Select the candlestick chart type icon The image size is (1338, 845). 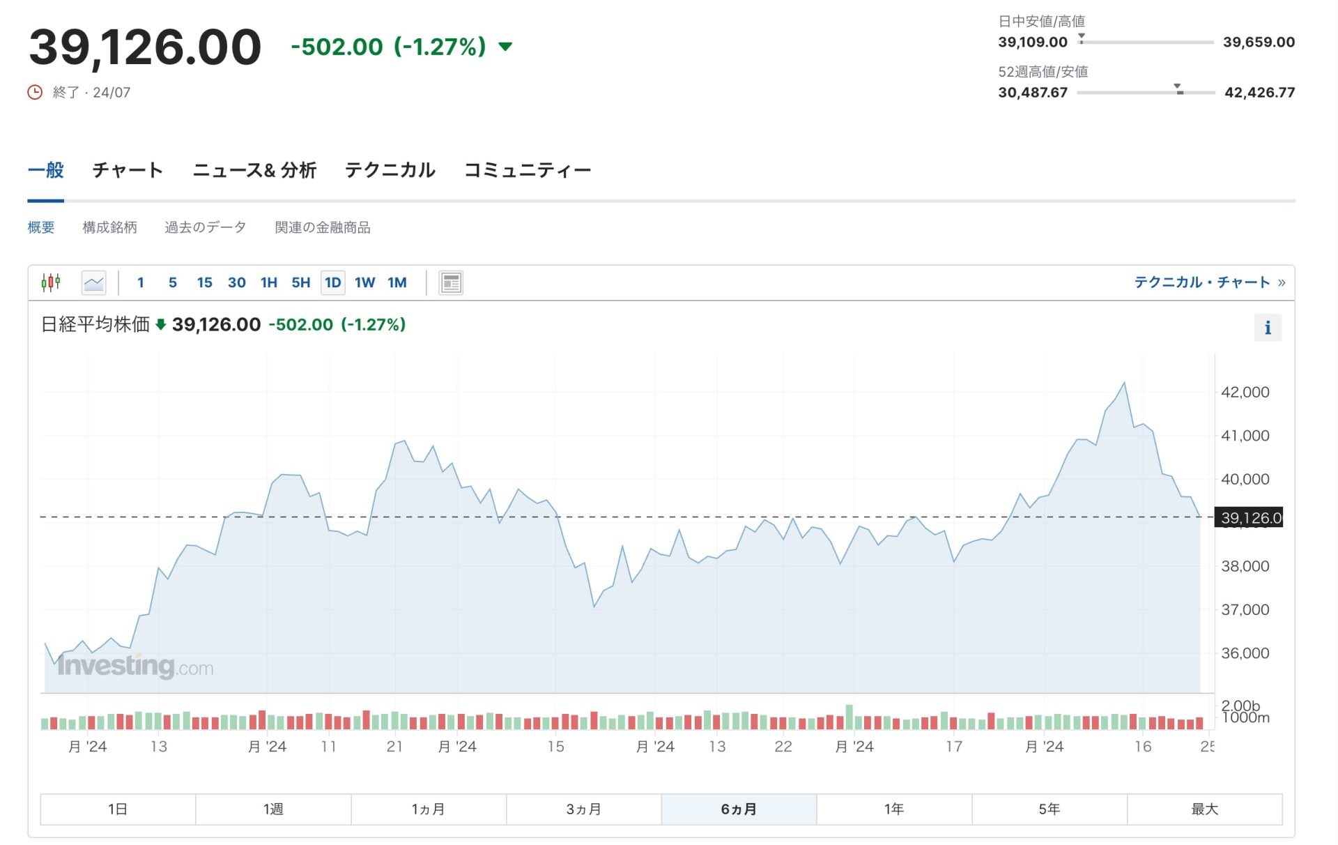pyautogui.click(x=51, y=282)
